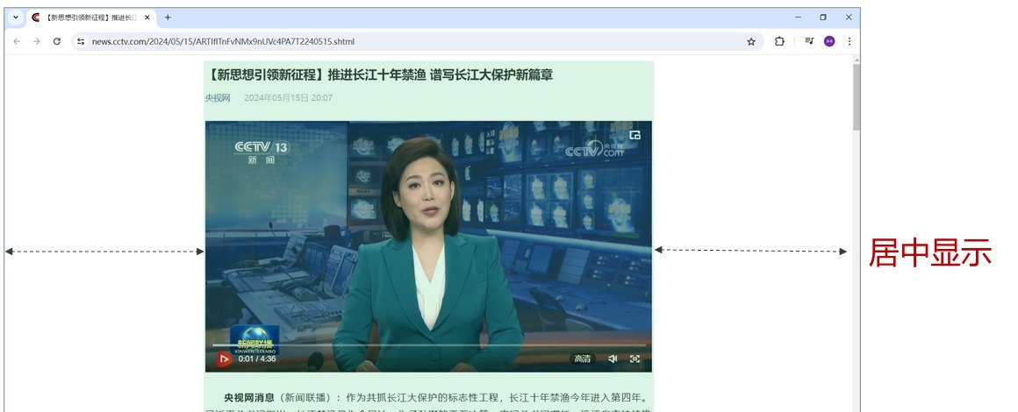Click the page vertical scrollbar thumb
The width and height of the screenshot is (1018, 412).
[857, 97]
